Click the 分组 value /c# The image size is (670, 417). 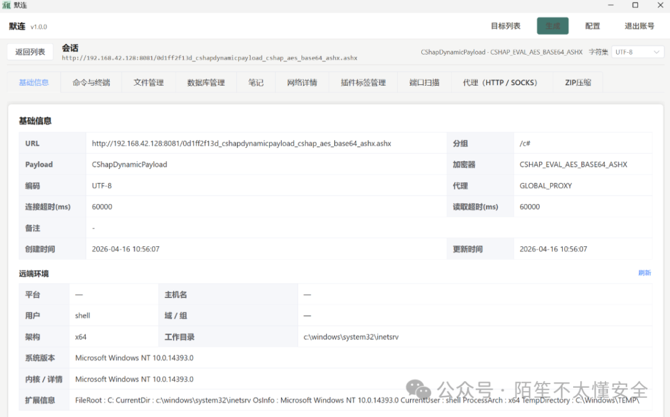click(x=525, y=143)
